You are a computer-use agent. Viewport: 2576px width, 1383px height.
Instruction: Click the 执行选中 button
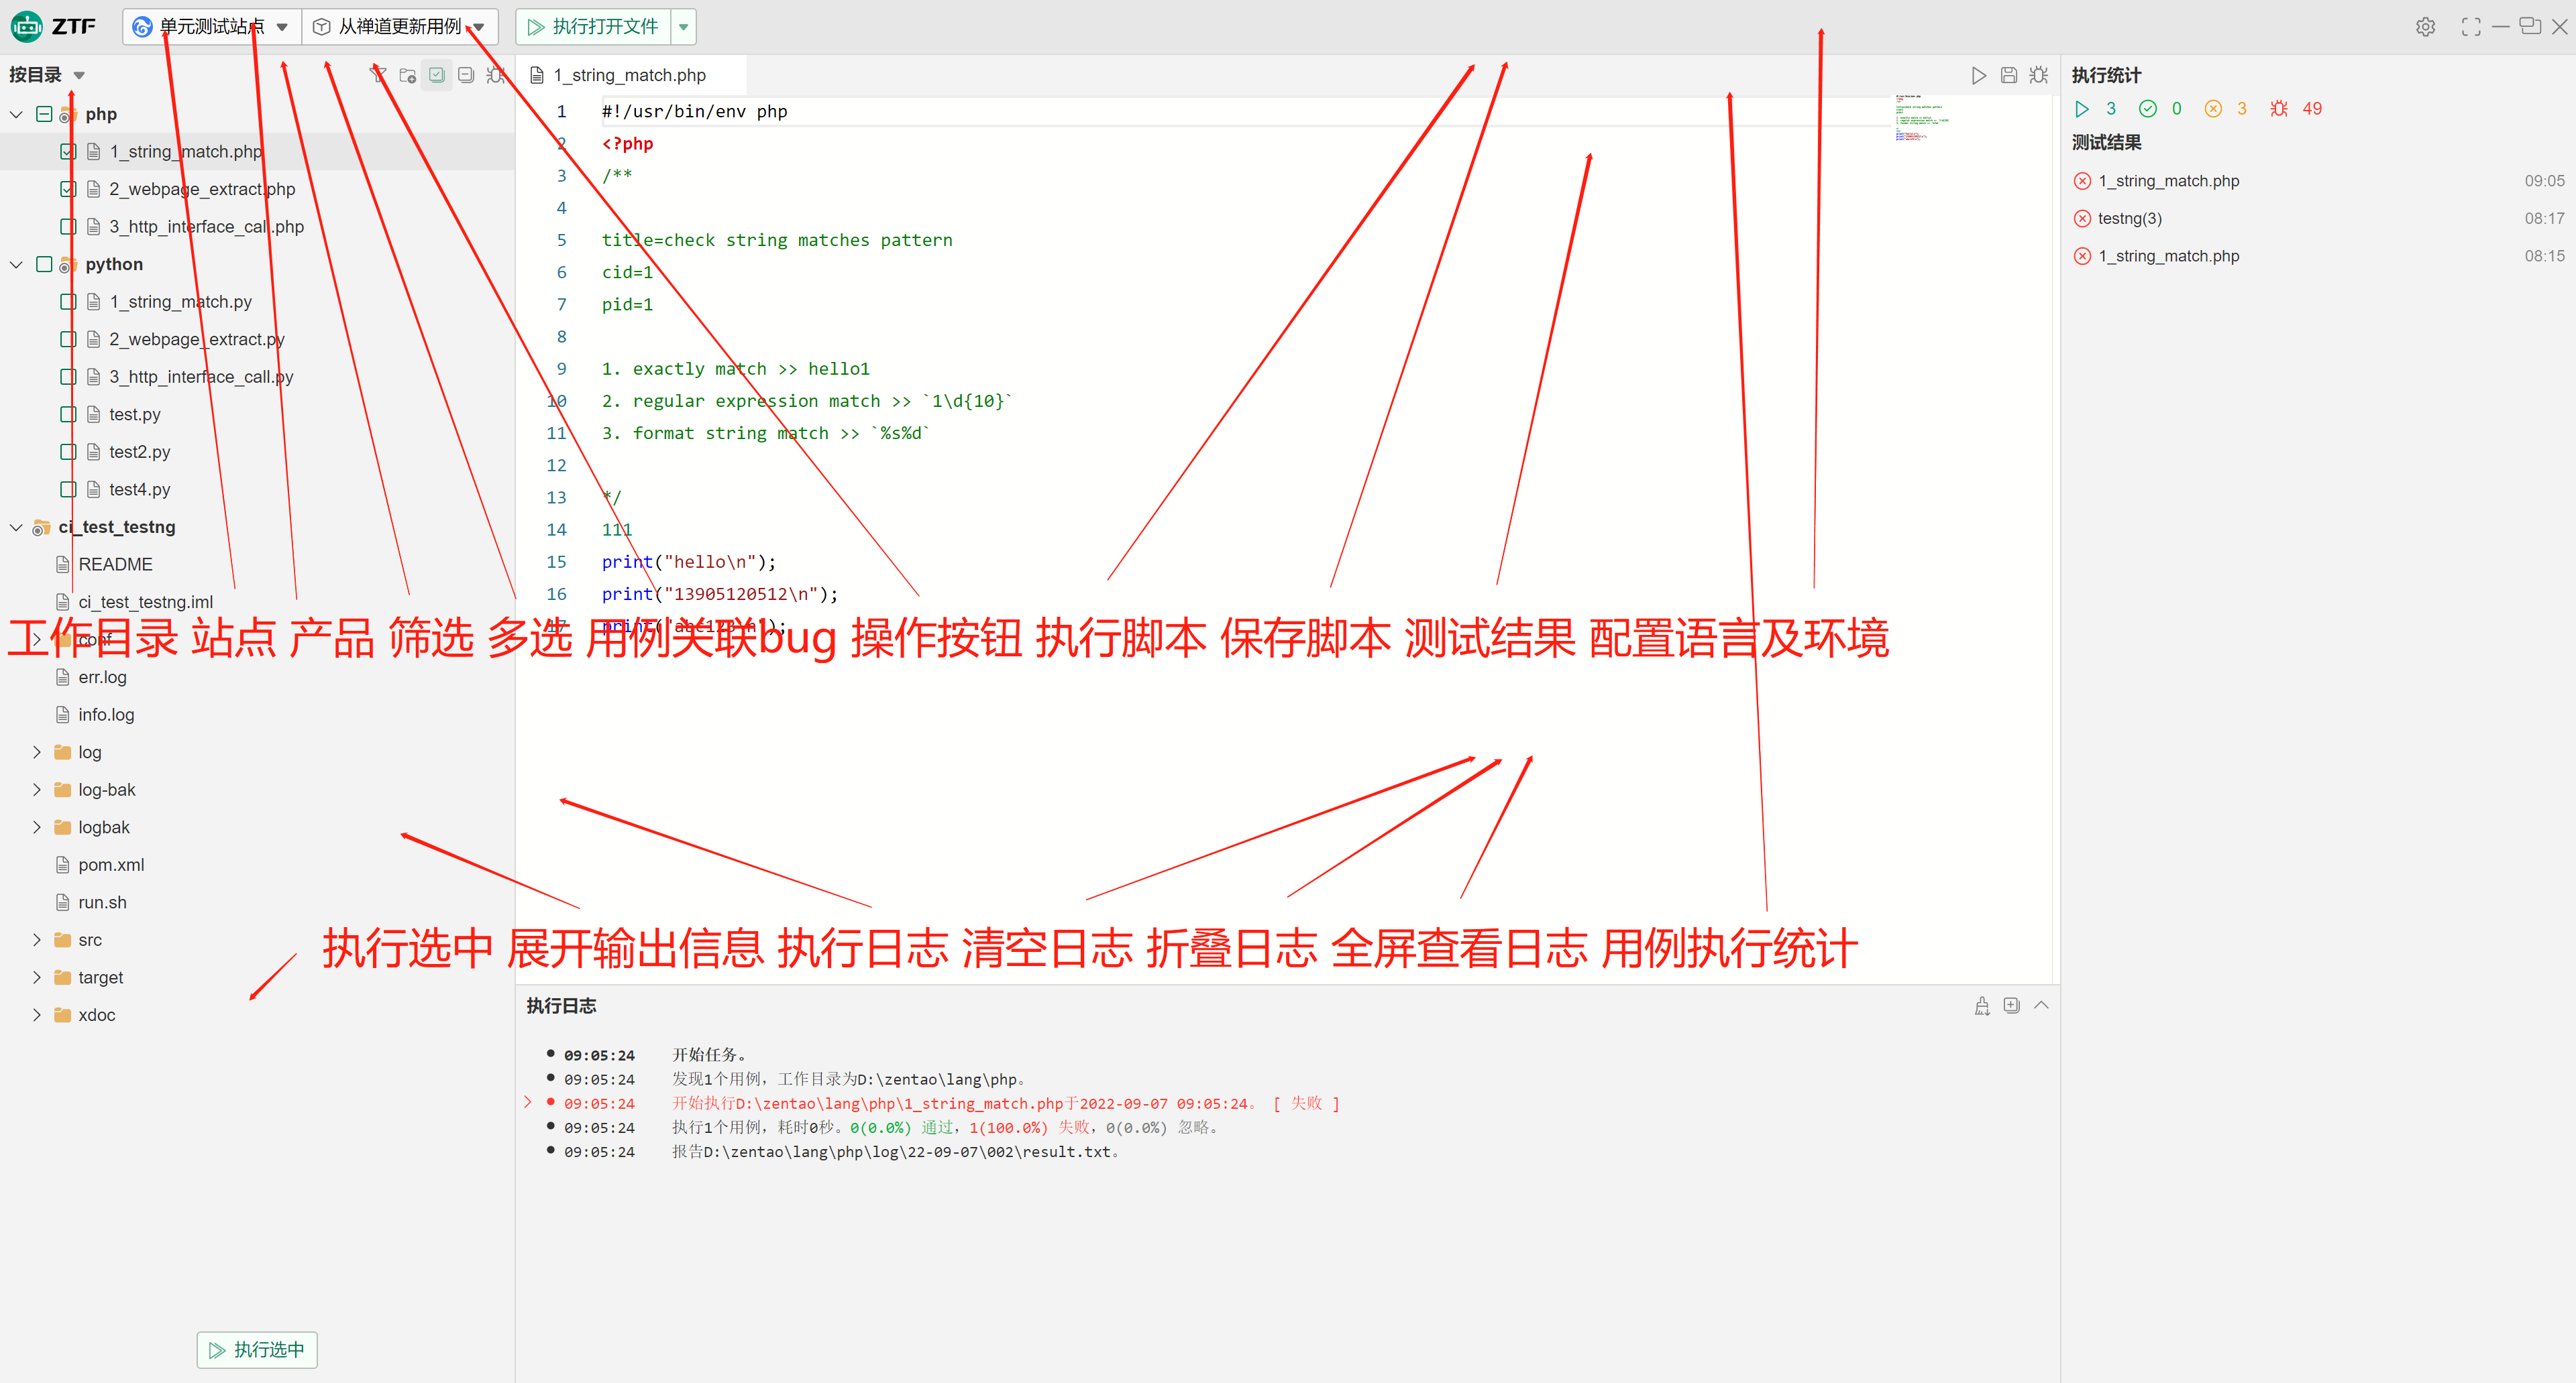click(x=257, y=1350)
